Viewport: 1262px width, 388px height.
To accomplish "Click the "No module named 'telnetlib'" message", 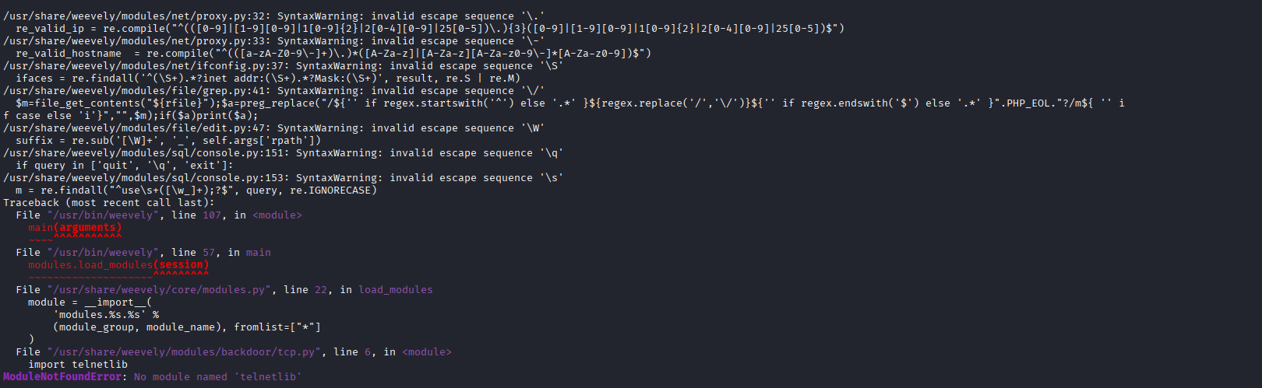I will [x=217, y=377].
